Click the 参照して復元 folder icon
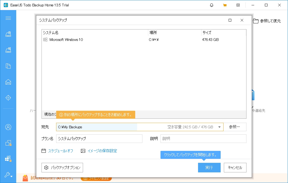 (256, 21)
